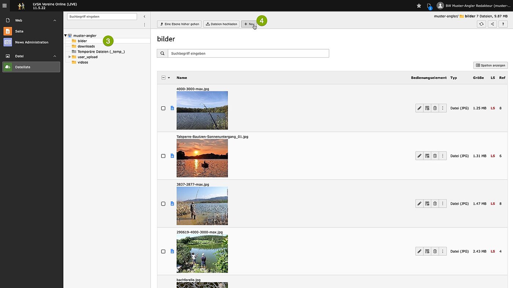Select the videos folder in tree
Image resolution: width=513 pixels, height=288 pixels.
click(83, 62)
